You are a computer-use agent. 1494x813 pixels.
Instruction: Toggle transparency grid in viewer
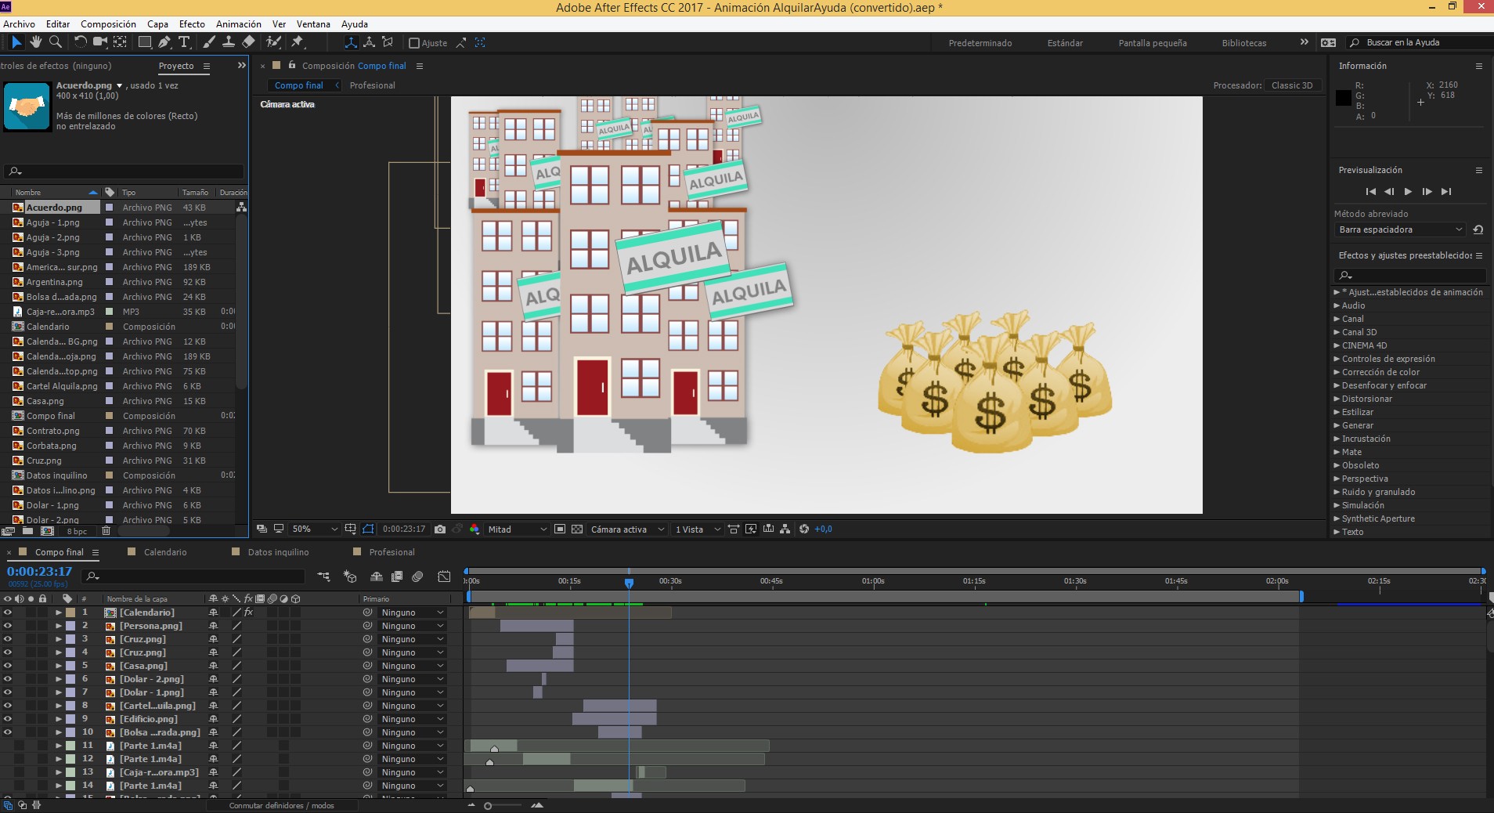(x=577, y=529)
